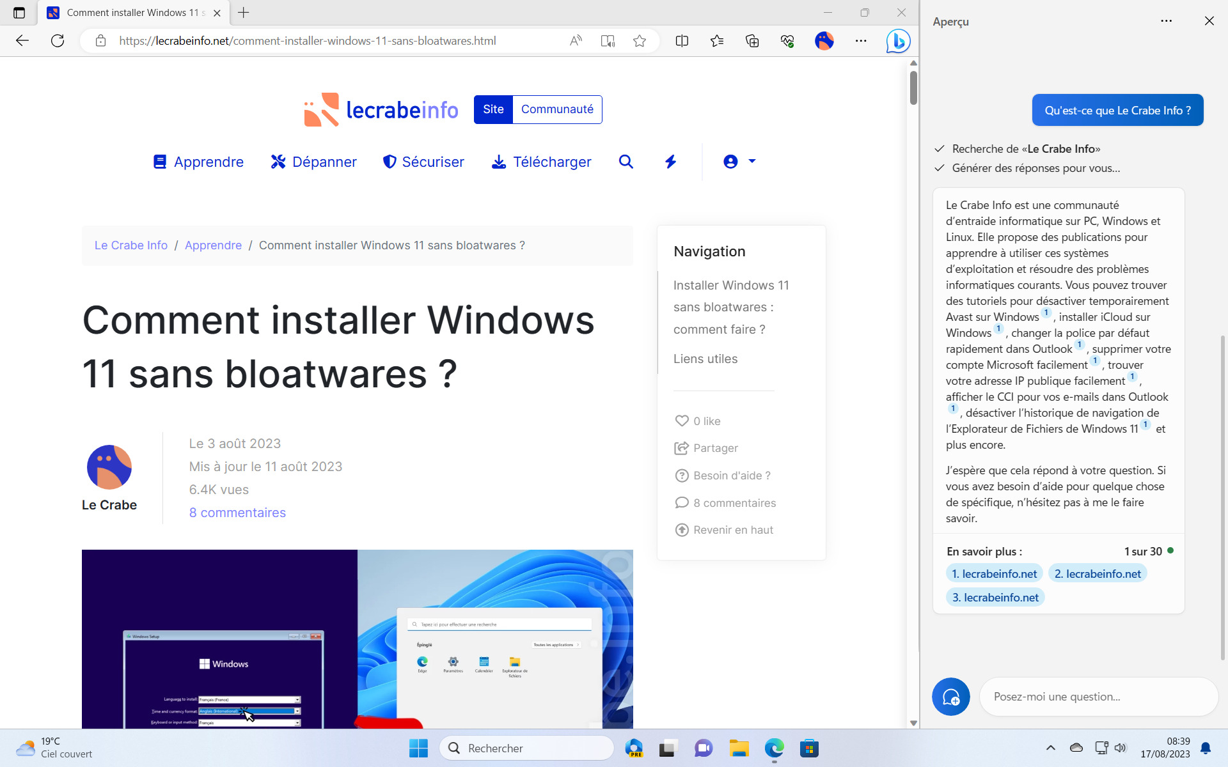Open Aperçu panel more options
This screenshot has width=1228, height=767.
(x=1167, y=21)
